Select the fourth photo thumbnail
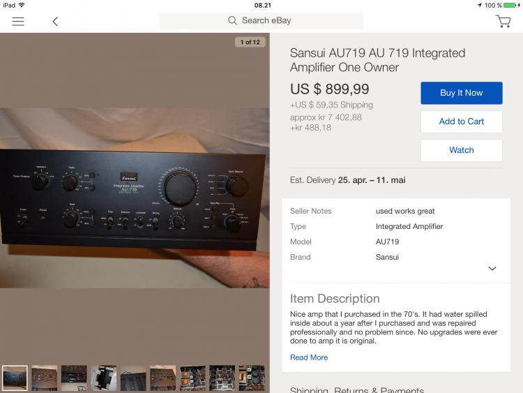This screenshot has width=523, height=393. tap(104, 378)
